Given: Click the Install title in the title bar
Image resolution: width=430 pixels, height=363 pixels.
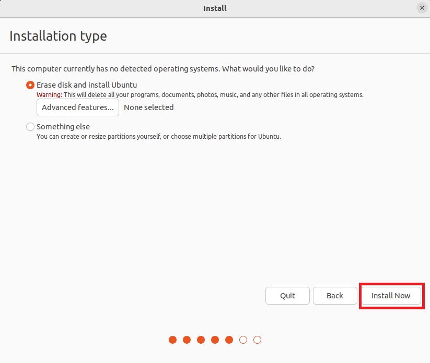Looking at the screenshot, I should coord(215,8).
